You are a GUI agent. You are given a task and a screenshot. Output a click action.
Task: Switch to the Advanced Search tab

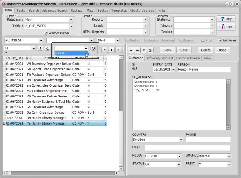click(55, 11)
